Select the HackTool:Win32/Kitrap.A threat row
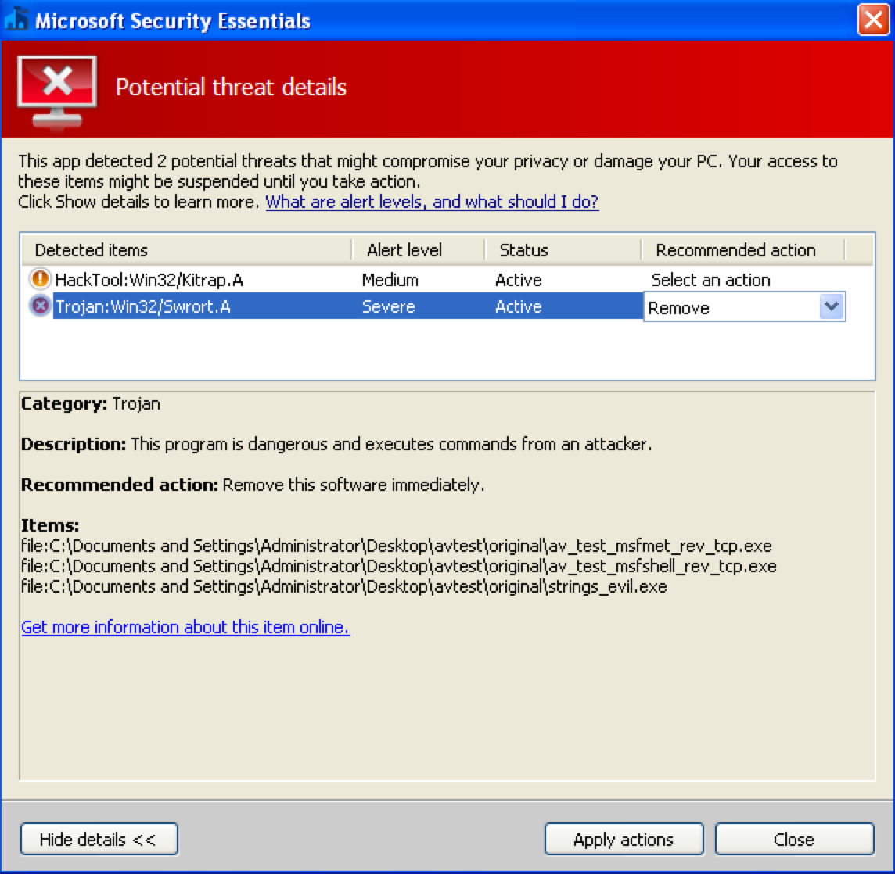Image resolution: width=895 pixels, height=874 pixels. tap(153, 280)
